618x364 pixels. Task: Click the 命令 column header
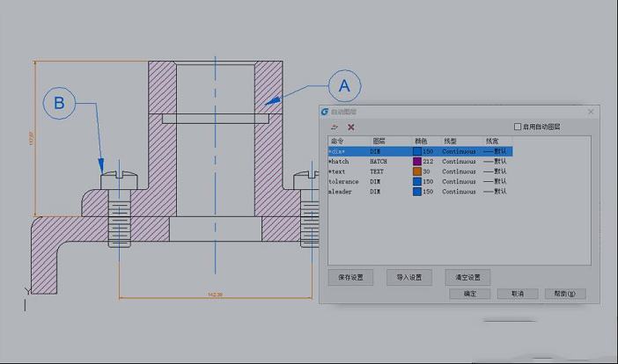[x=338, y=141]
